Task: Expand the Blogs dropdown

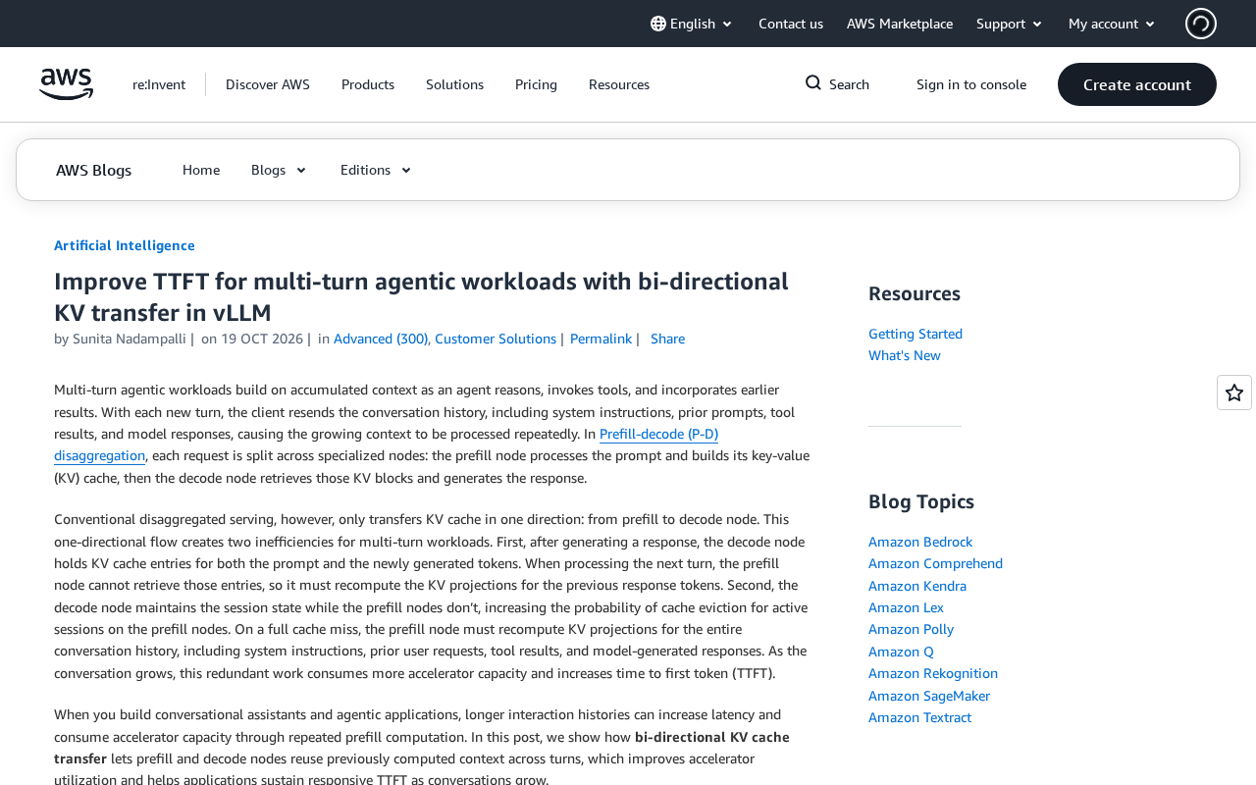Action: [279, 170]
